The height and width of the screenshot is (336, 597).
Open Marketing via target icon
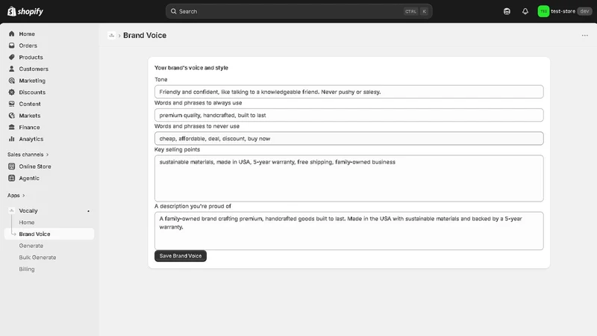[x=11, y=81]
